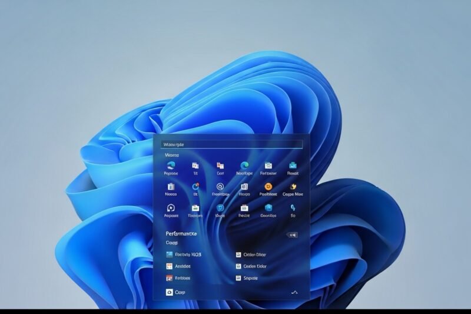
Task: Open the green folder icon "Tooctors"
Action: [195, 211]
